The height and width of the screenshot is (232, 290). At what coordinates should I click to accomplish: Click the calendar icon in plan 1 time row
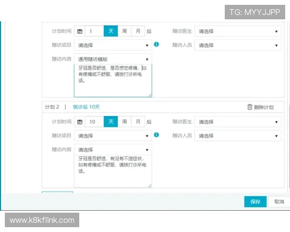tap(80, 31)
